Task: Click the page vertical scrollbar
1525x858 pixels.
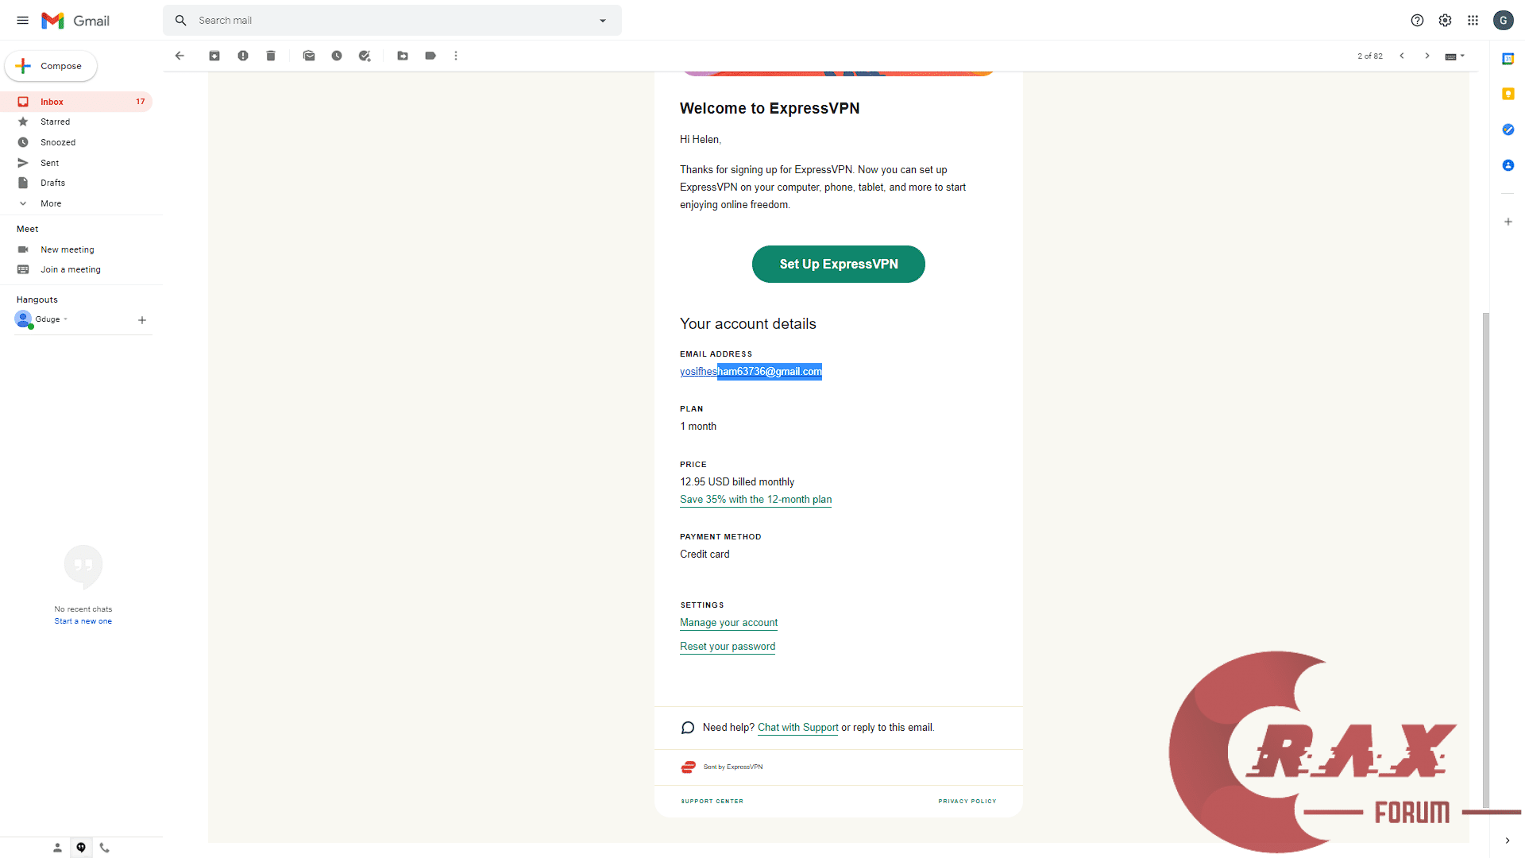Action: point(1485,556)
